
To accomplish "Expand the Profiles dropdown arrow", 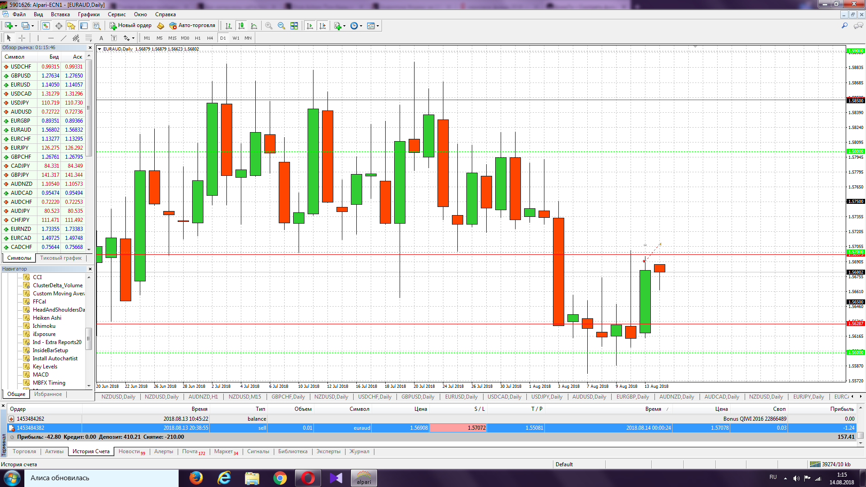I will (x=33, y=26).
